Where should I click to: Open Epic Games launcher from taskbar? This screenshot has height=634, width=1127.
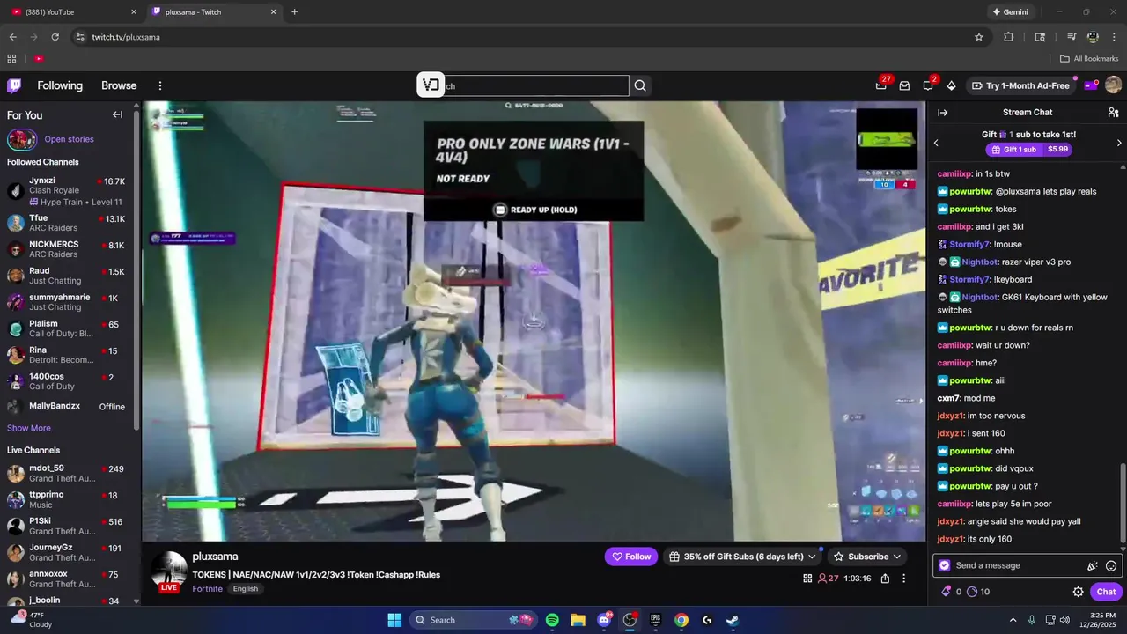click(655, 620)
